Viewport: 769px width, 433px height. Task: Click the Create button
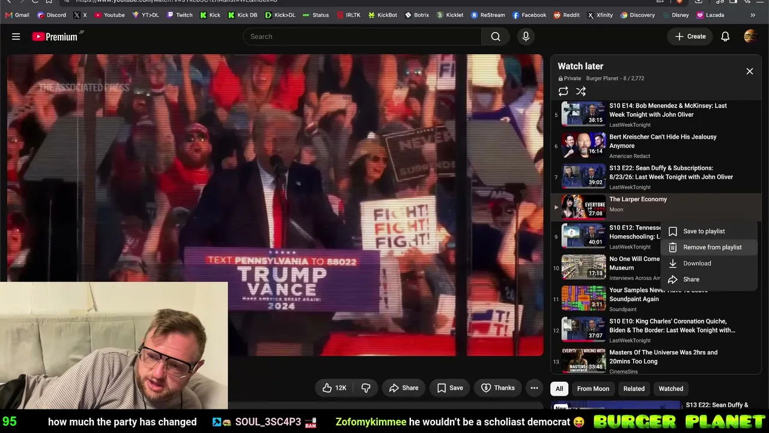tap(690, 37)
